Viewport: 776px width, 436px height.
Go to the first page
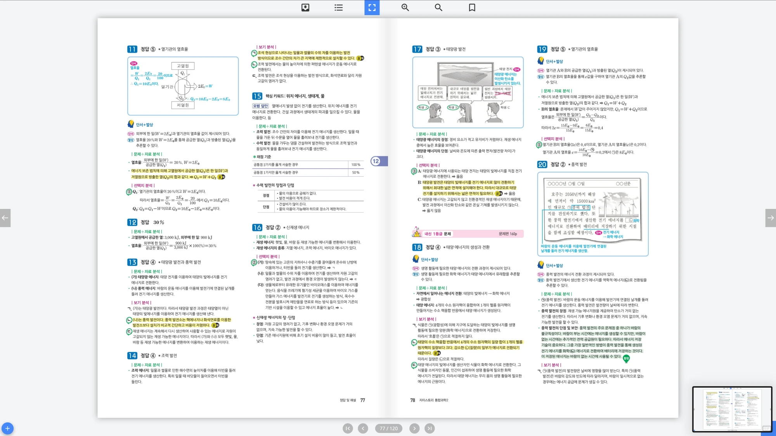tap(348, 428)
